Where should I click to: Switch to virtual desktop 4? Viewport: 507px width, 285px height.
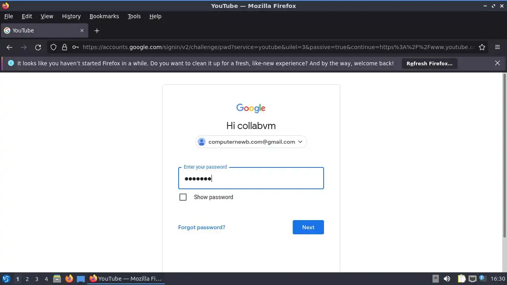pyautogui.click(x=46, y=279)
